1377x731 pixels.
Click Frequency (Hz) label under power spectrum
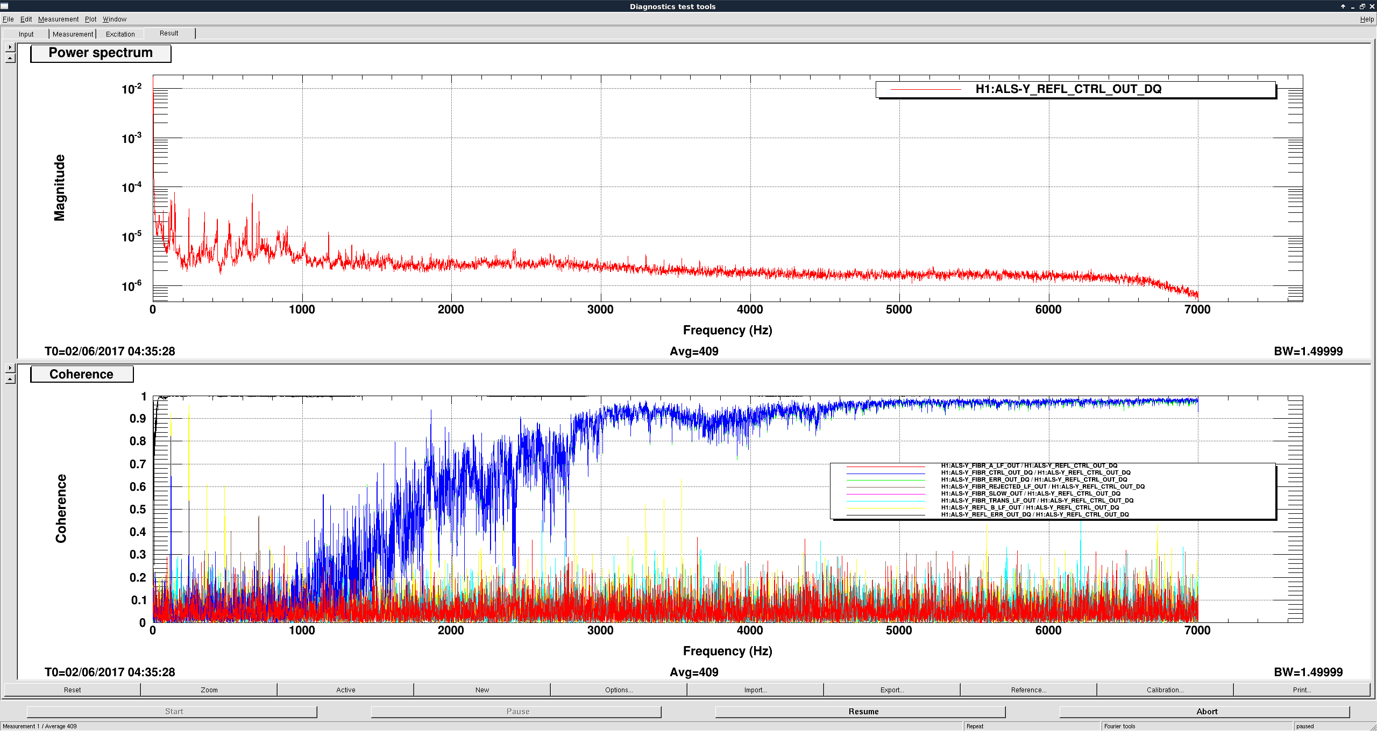727,330
